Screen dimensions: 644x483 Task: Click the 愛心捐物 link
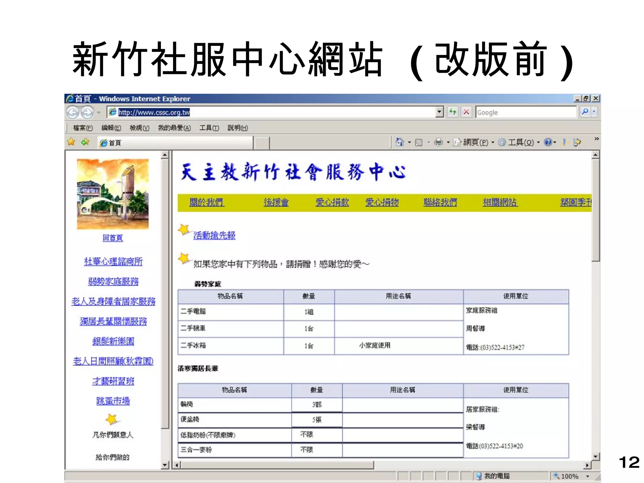(382, 202)
